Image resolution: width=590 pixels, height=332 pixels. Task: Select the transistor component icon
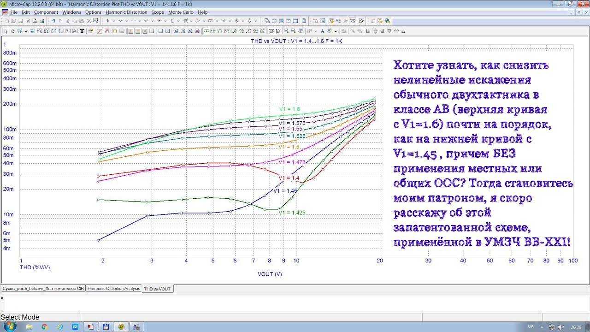point(172,21)
